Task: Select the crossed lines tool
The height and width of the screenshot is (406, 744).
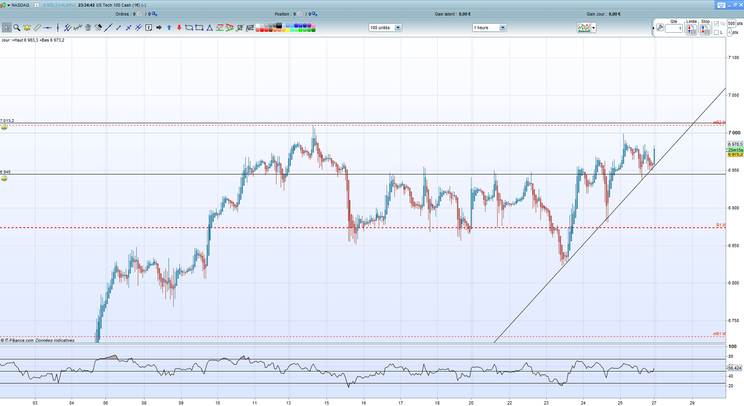Action: coord(128,28)
